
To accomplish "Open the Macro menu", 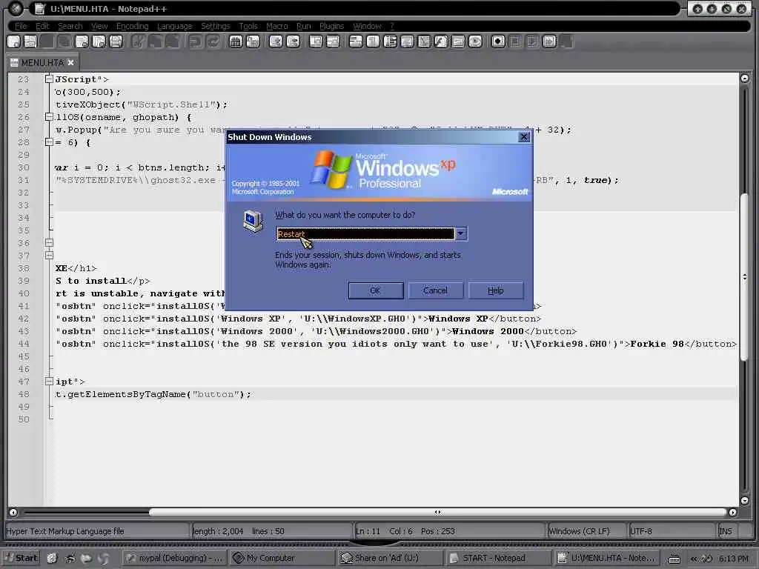I will click(277, 26).
